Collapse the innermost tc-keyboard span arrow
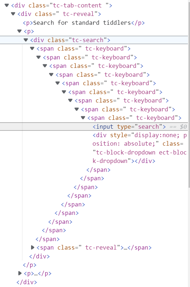This screenshot has height=287, width=190. click(x=83, y=117)
